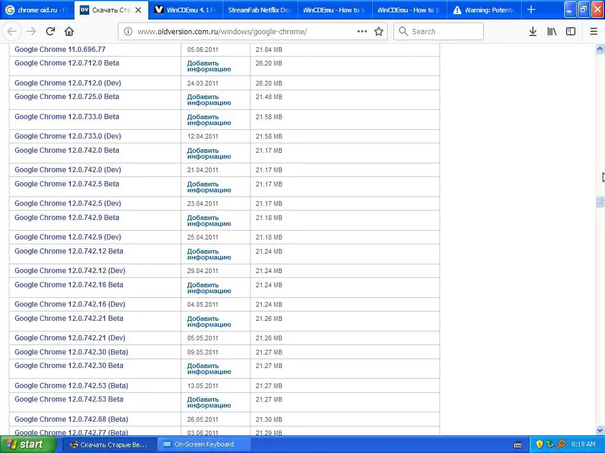Click the date 24.03.2011 cell
This screenshot has height=453, width=605.
203,83
